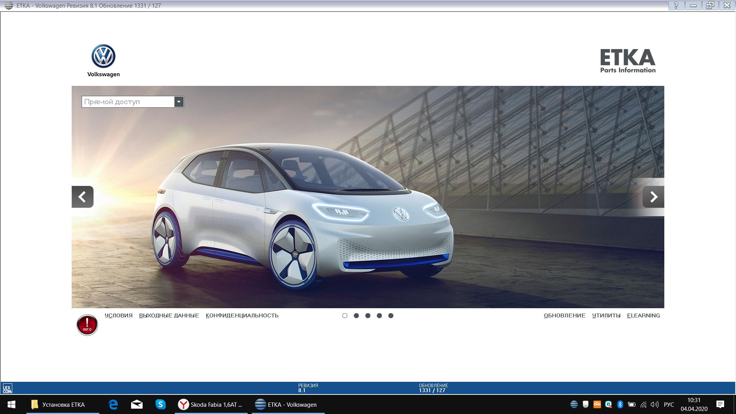Image resolution: width=736 pixels, height=414 pixels.
Task: Click the red INFO icon
Action: point(87,325)
